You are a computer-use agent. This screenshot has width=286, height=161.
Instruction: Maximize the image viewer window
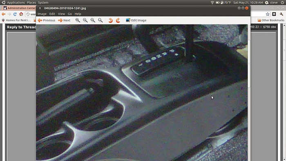(x=243, y=8)
